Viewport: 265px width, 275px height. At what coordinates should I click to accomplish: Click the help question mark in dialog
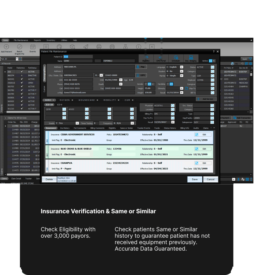214,52
